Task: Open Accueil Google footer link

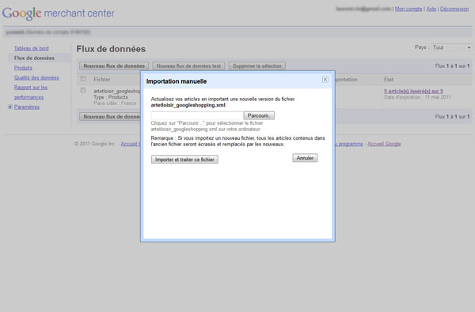Action: point(384,144)
